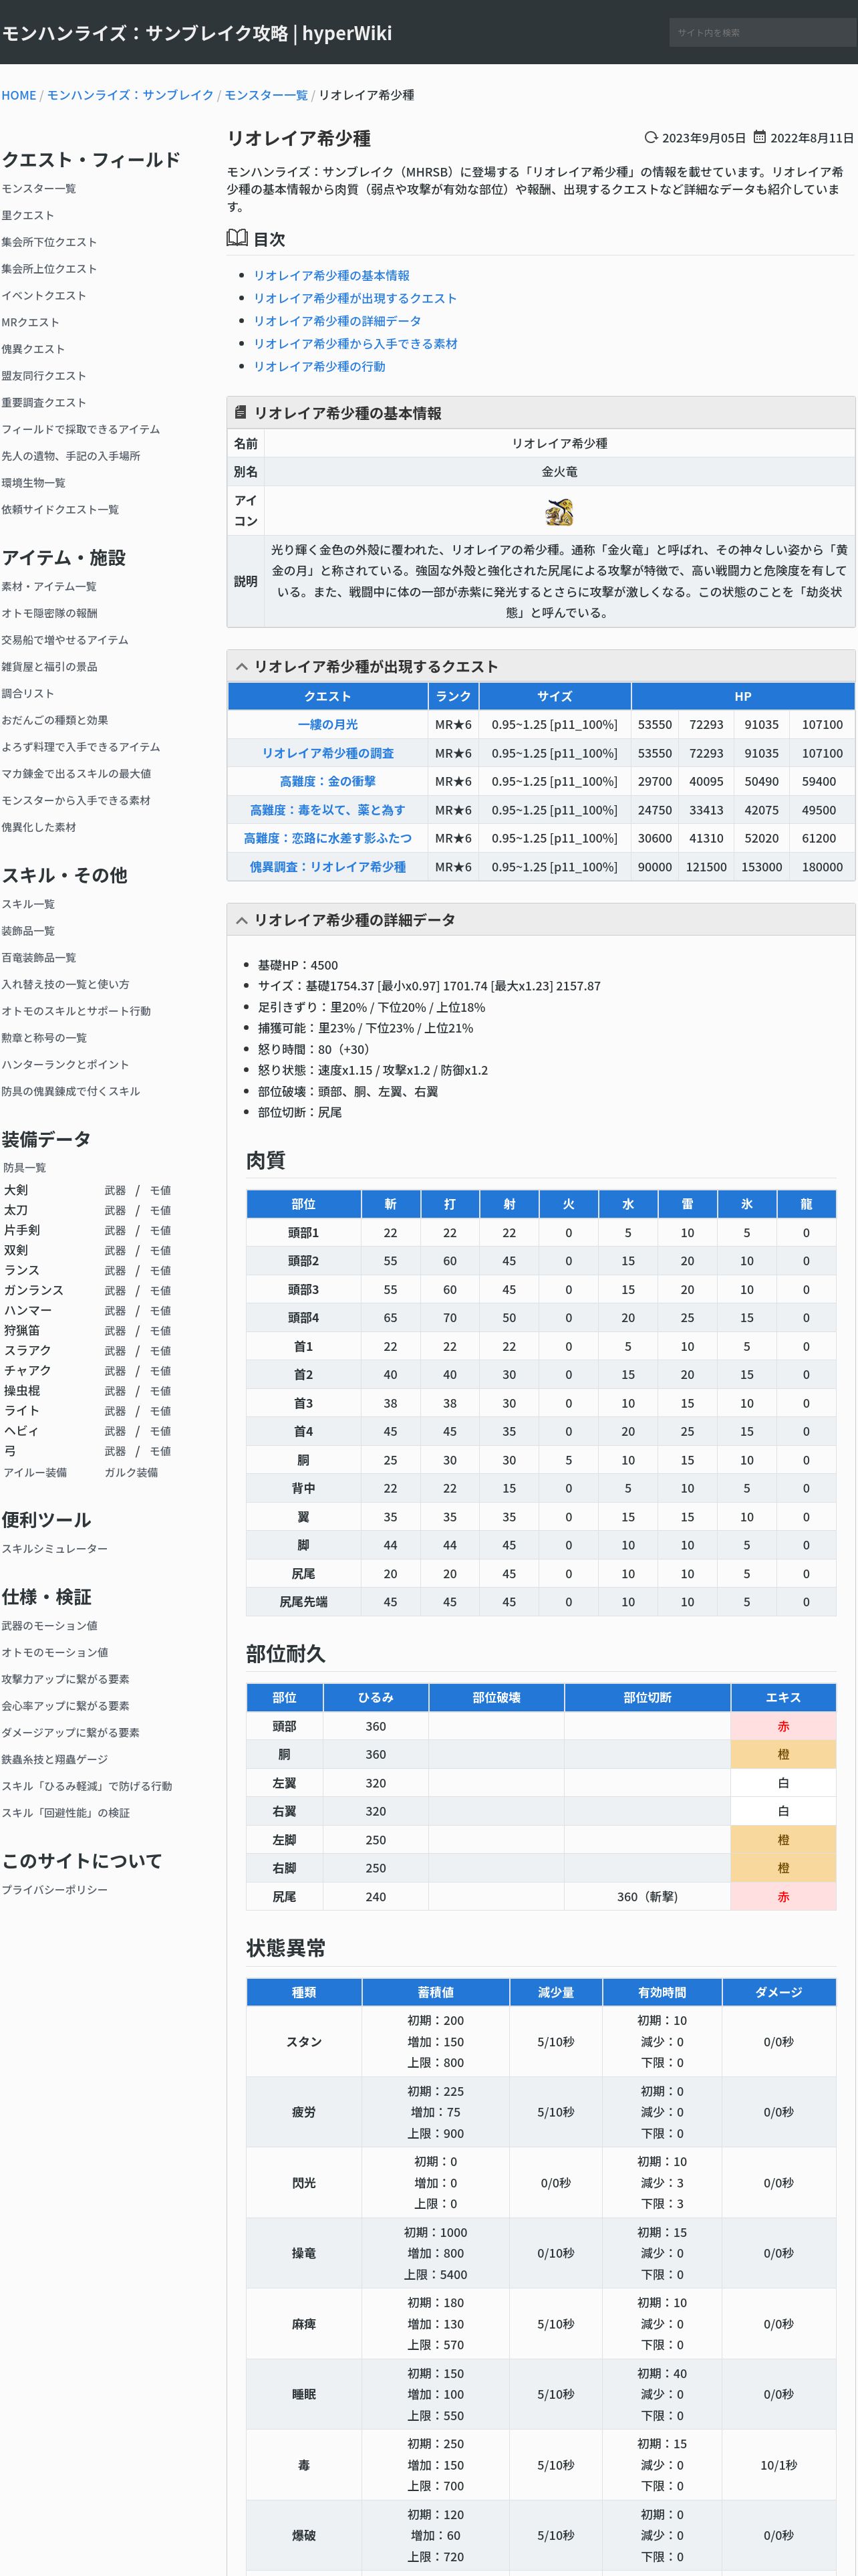Viewport: 858px width, 2576px height.
Task: Open quest 高難度：毒を以て、薬と為す
Action: 327,810
